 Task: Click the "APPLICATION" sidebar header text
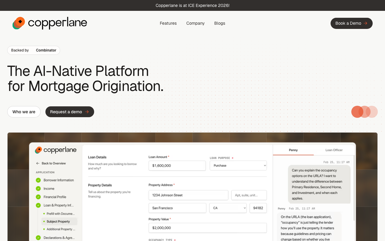coord(45,172)
